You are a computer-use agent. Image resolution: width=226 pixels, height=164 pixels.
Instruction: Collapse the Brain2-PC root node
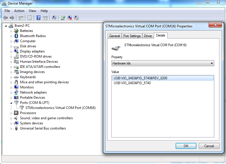tap(6, 26)
